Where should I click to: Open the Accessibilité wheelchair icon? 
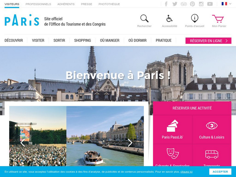[169, 18]
